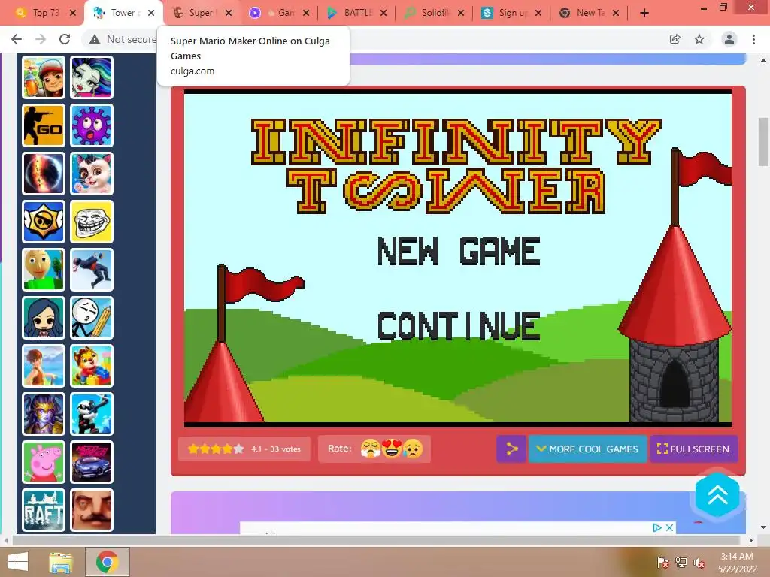Open the Monster High girl game thumbnail
This screenshot has height=577, width=770.
pyautogui.click(x=91, y=77)
